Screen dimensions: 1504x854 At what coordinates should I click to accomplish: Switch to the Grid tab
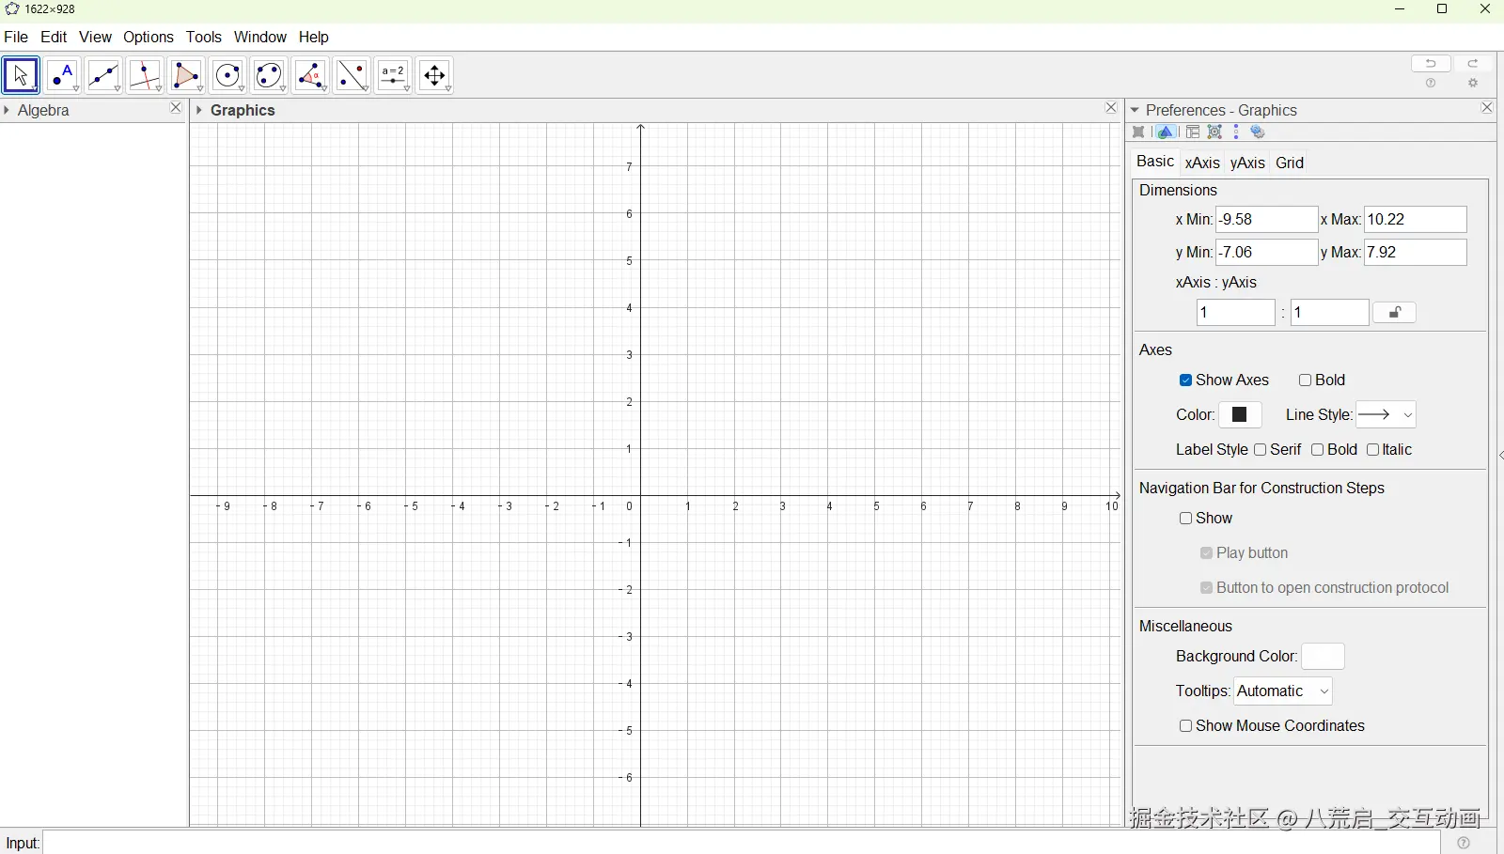tap(1290, 163)
